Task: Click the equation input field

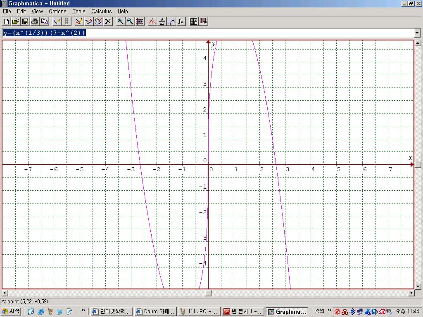Action: pos(208,33)
